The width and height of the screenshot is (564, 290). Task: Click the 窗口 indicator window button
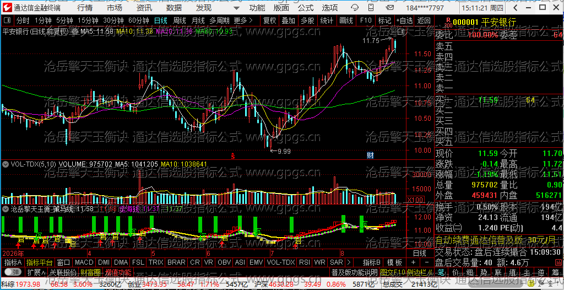64,262
